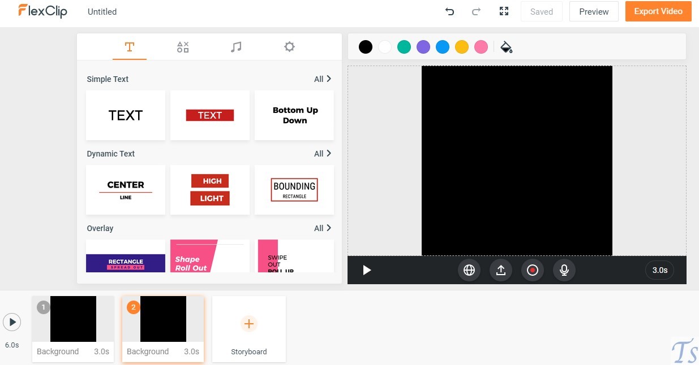Click the globe stock media icon

(469, 270)
